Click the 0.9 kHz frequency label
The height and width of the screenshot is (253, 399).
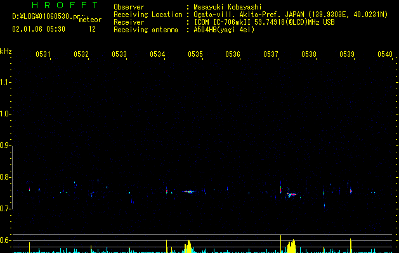[x=5, y=145]
